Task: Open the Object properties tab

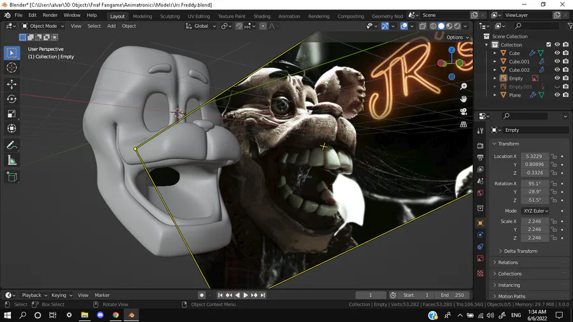Action: click(480, 223)
